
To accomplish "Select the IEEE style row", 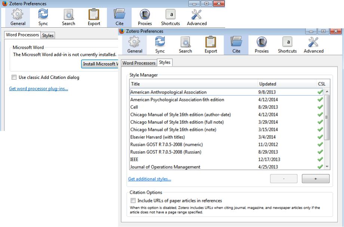I will tap(227, 159).
